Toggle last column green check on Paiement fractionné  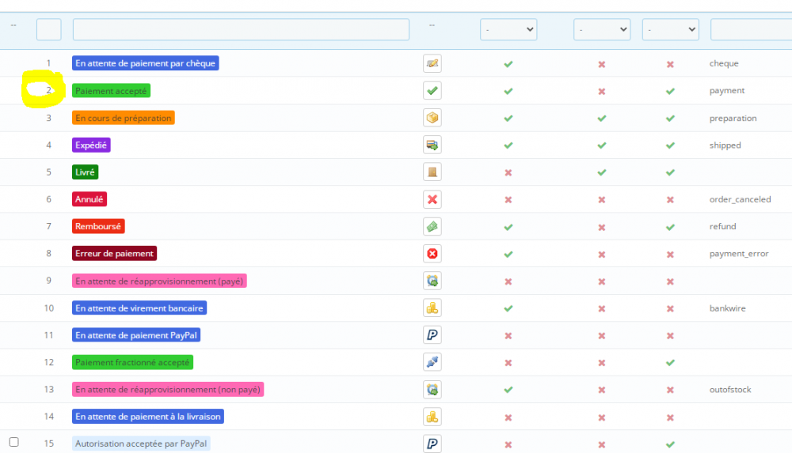(x=670, y=363)
